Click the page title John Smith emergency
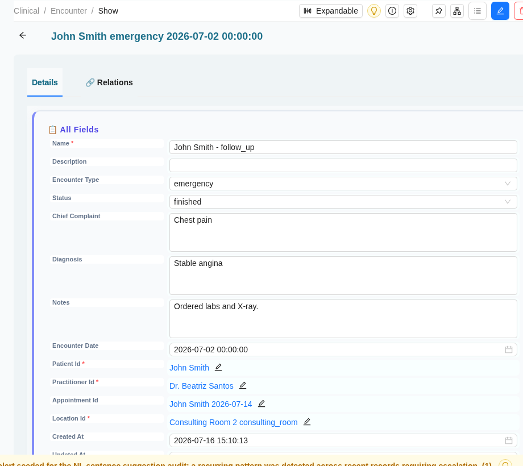The height and width of the screenshot is (466, 523). 157,36
